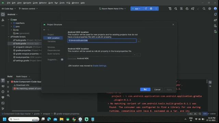Viewport: 219px width, 123px height.
Task: Open IDE settings gear icon
Action: [209, 9]
